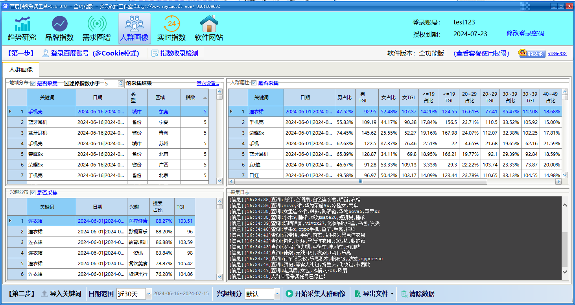Click the 女TGI column header
This screenshot has width=575, height=305.
tap(408, 98)
